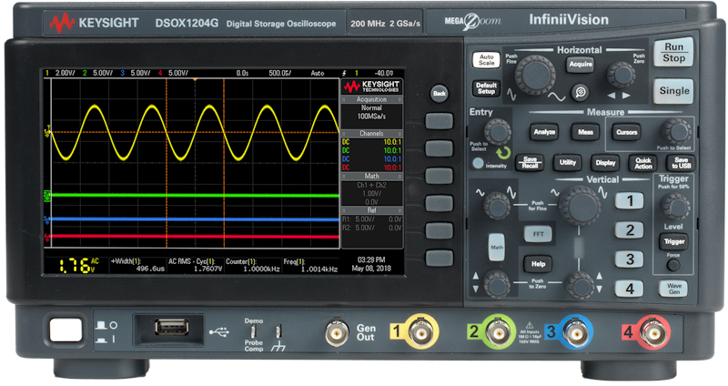The height and width of the screenshot is (386, 728).
Task: Click the 'AC RMS - Cyc(1)' measurement
Action: pyautogui.click(x=196, y=265)
